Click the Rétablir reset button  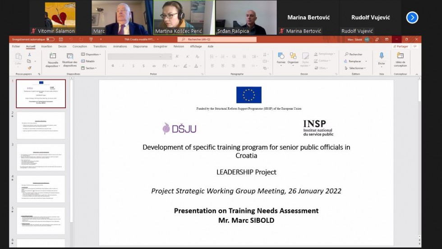coord(88,61)
